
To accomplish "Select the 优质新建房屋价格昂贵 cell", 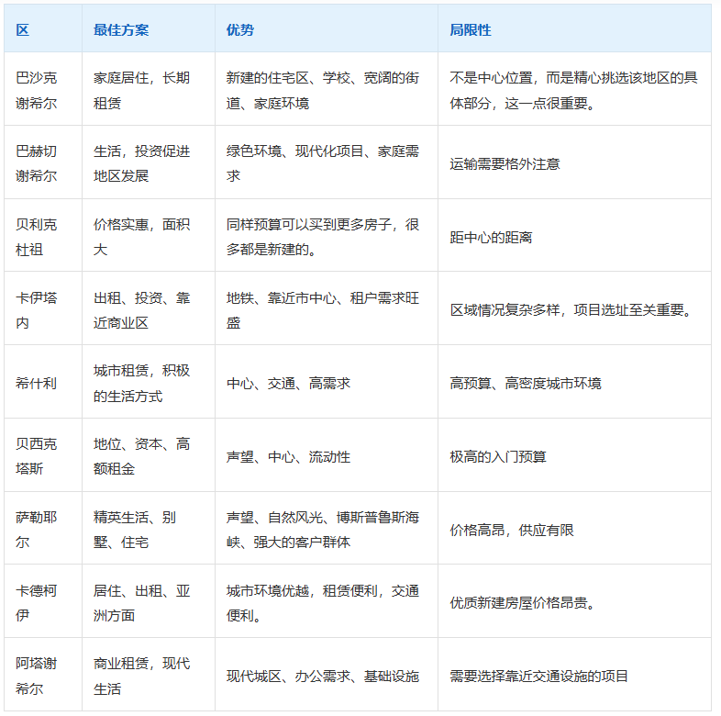I will point(574,601).
